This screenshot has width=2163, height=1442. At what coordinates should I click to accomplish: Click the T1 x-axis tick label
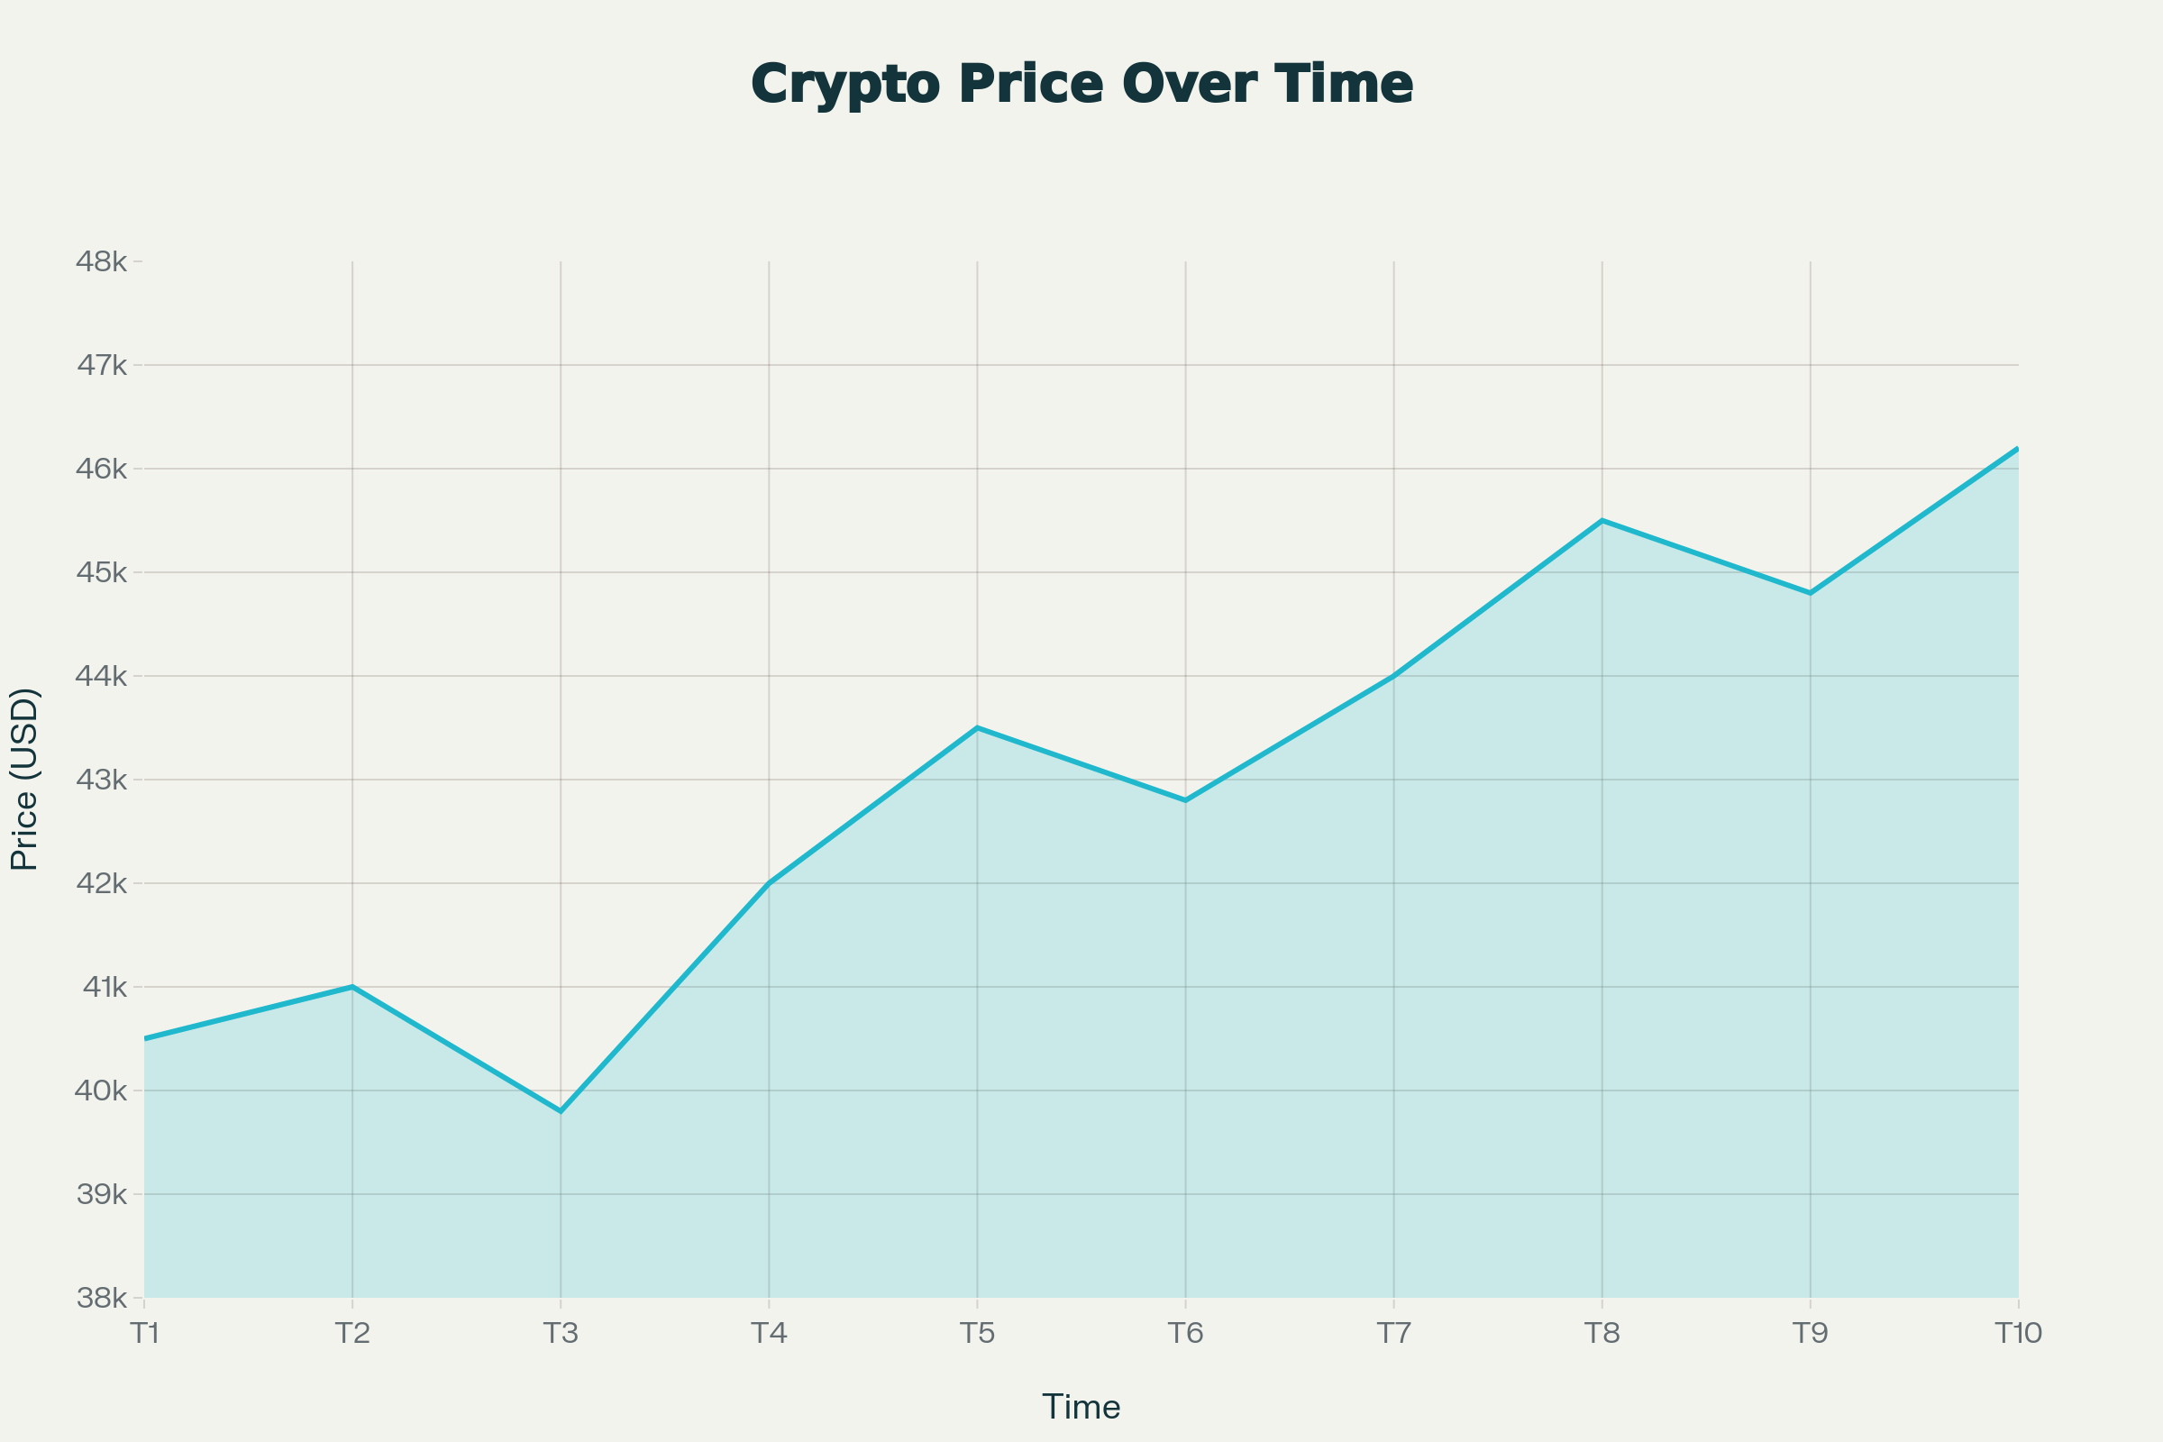144,1334
